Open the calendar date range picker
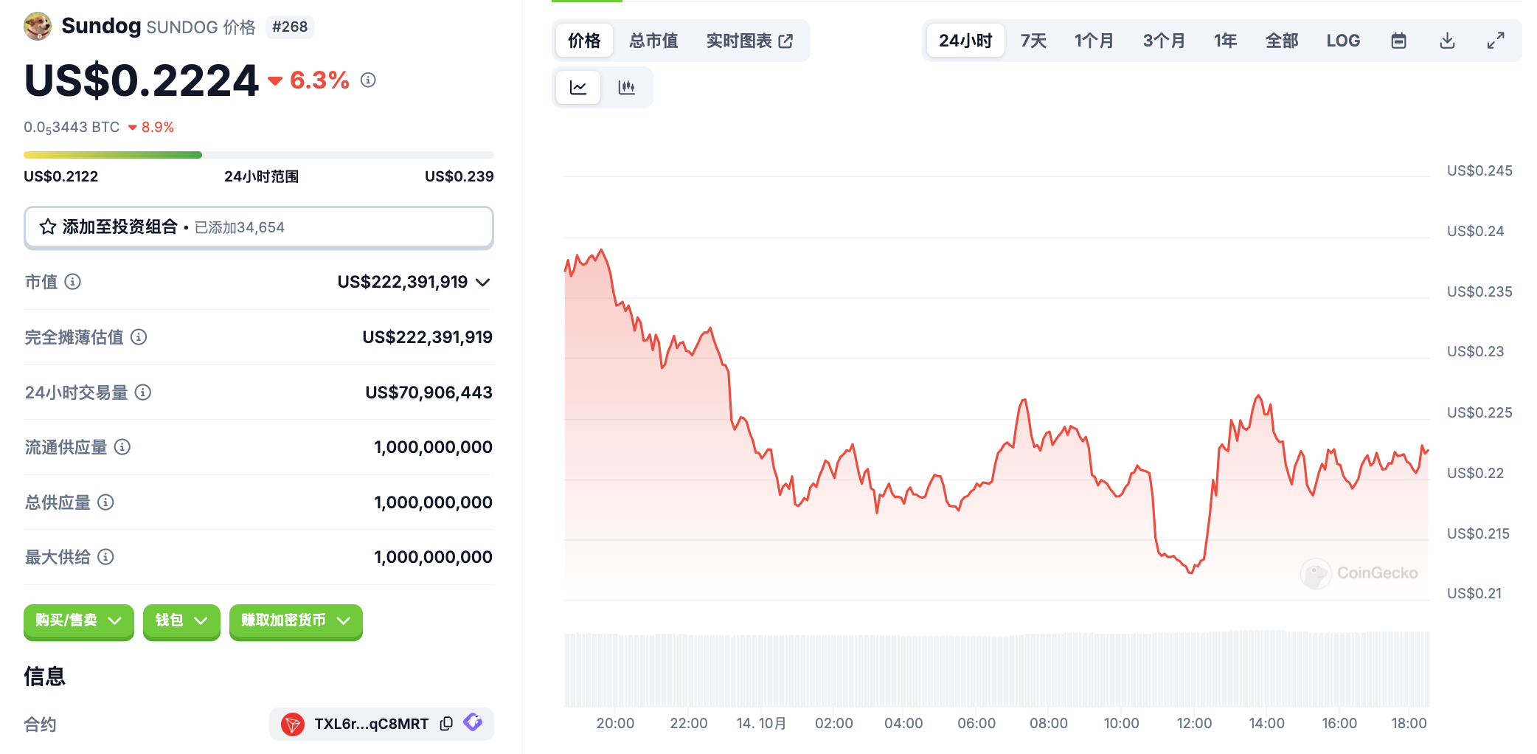The height and width of the screenshot is (754, 1537). [1398, 41]
